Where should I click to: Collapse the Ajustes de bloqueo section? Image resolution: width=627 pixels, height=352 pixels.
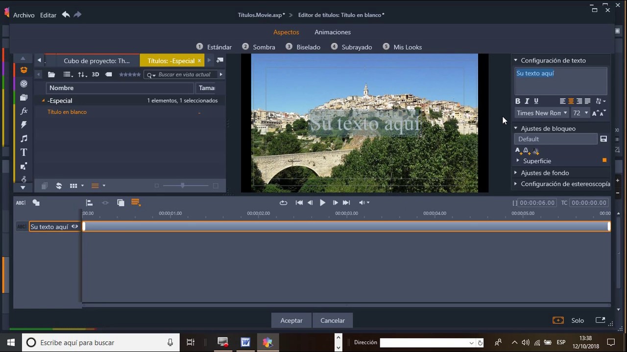click(x=515, y=128)
